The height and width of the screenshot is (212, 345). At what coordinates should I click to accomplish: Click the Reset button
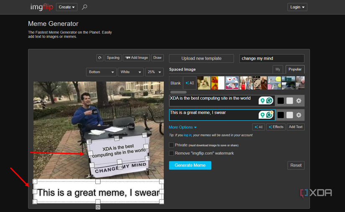[296, 166]
